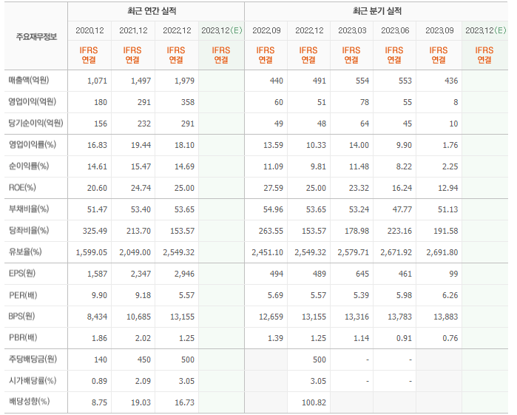Select the '주요재무정보' header cell
The height and width of the screenshot is (415, 517).
tap(36, 37)
